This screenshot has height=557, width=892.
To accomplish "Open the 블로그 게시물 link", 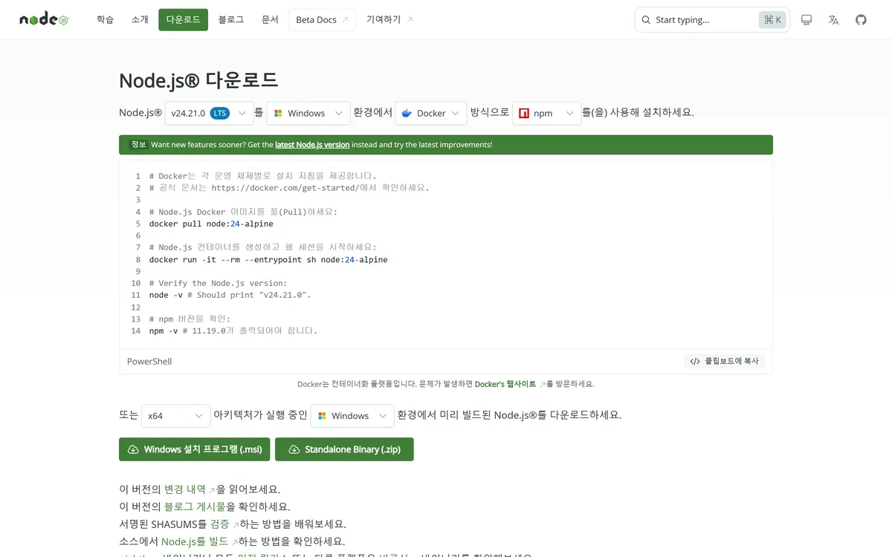I will pyautogui.click(x=195, y=506).
